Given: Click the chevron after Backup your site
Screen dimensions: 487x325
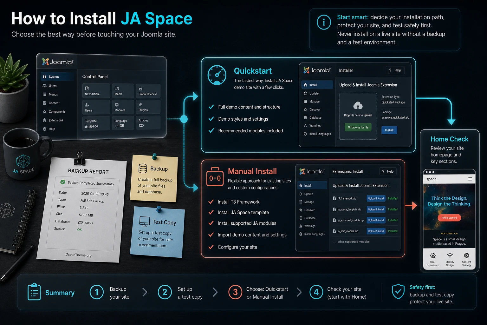Looking at the screenshot, I should coord(145,292).
